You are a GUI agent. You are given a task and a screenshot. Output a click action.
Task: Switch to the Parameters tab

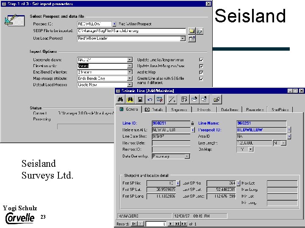coord(255,110)
